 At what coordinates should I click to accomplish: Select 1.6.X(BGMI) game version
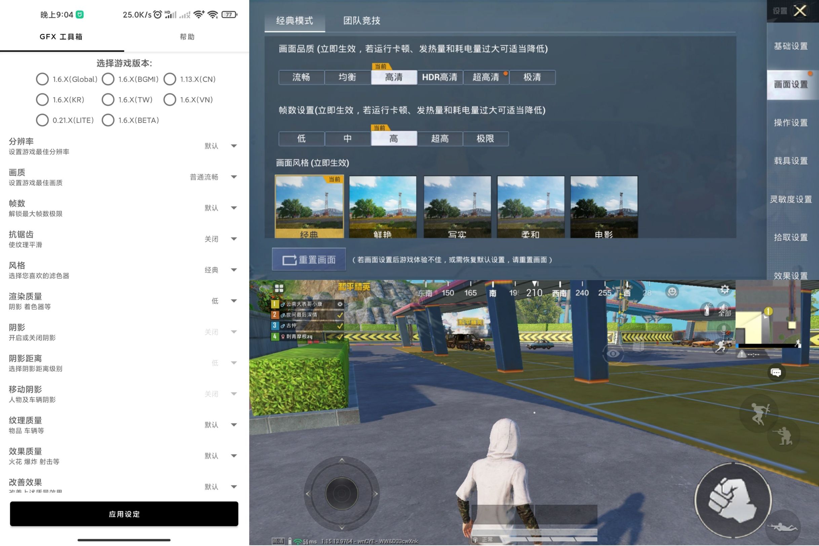coord(107,79)
